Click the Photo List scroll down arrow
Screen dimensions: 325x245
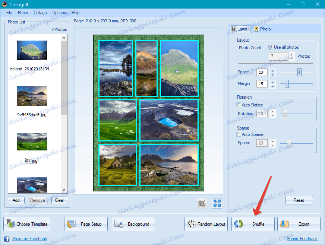(x=64, y=190)
